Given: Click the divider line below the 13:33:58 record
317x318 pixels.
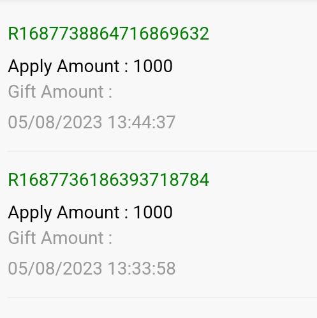Looking at the screenshot, I should pyautogui.click(x=163, y=298).
